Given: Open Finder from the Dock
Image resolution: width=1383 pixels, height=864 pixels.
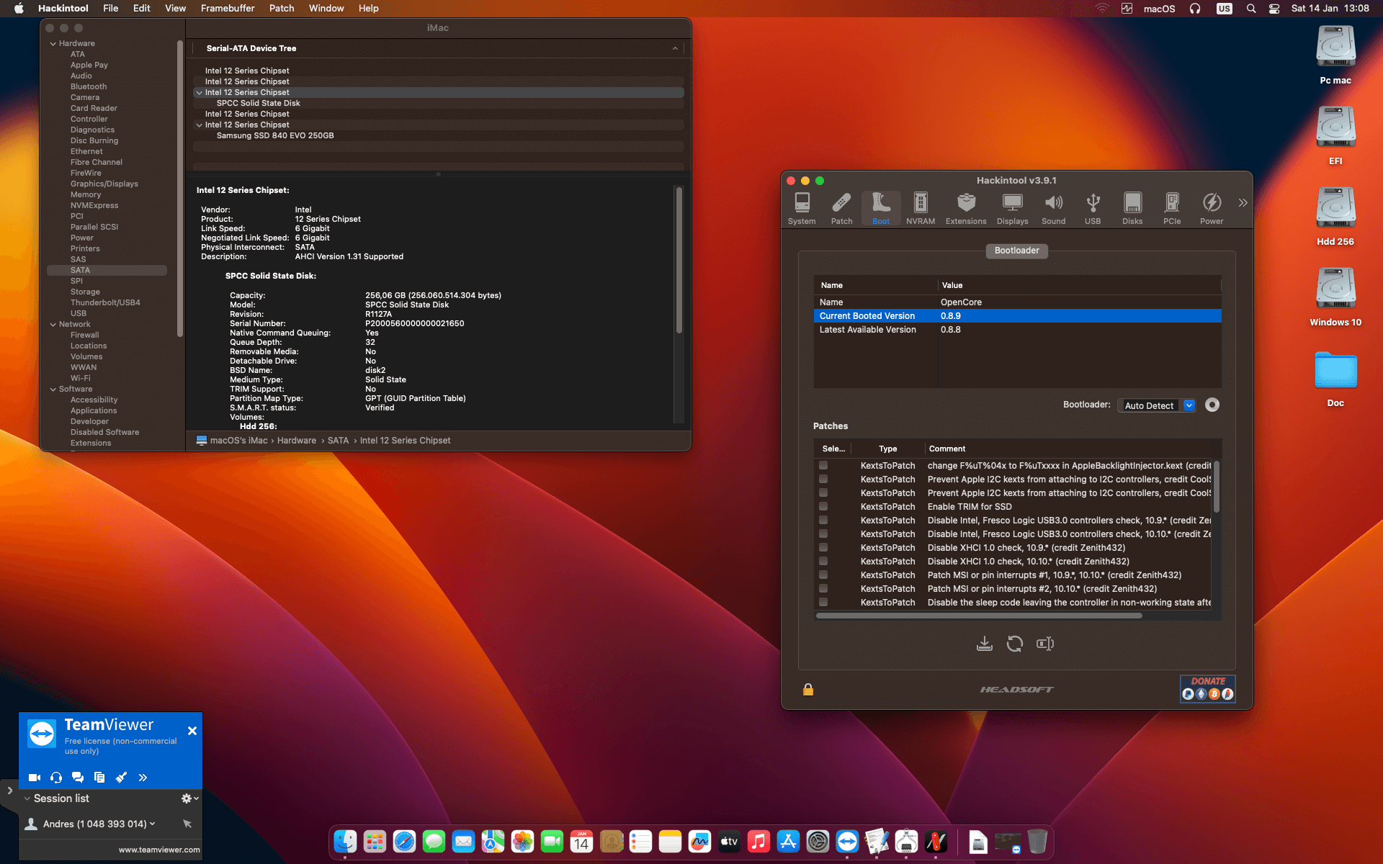Looking at the screenshot, I should coord(345,841).
